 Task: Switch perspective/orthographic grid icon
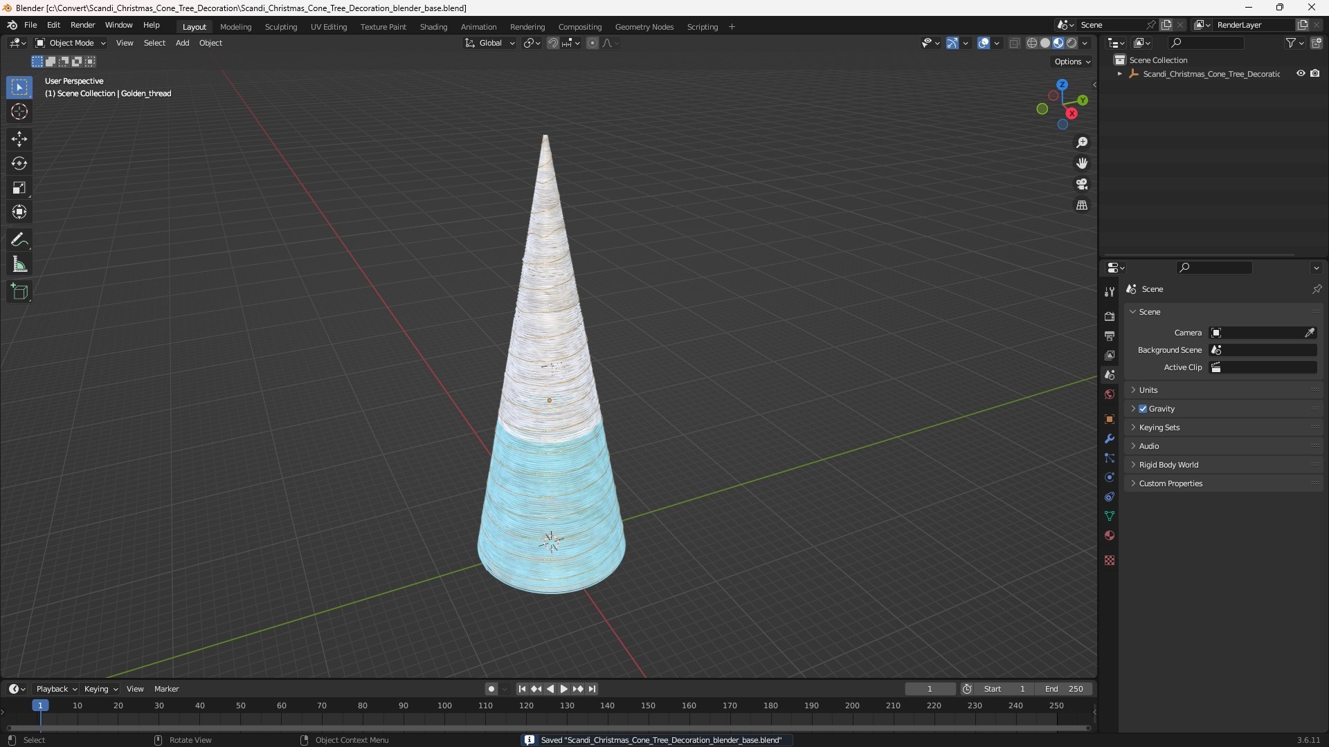click(1082, 205)
